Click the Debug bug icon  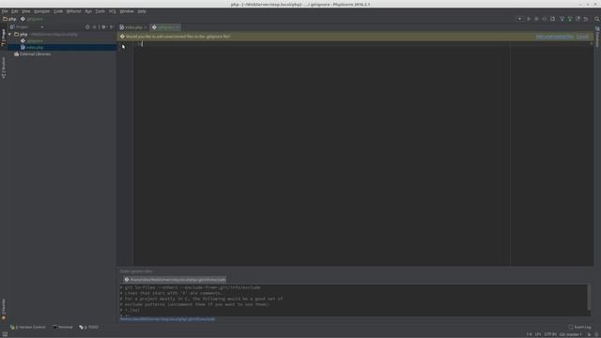point(536,19)
